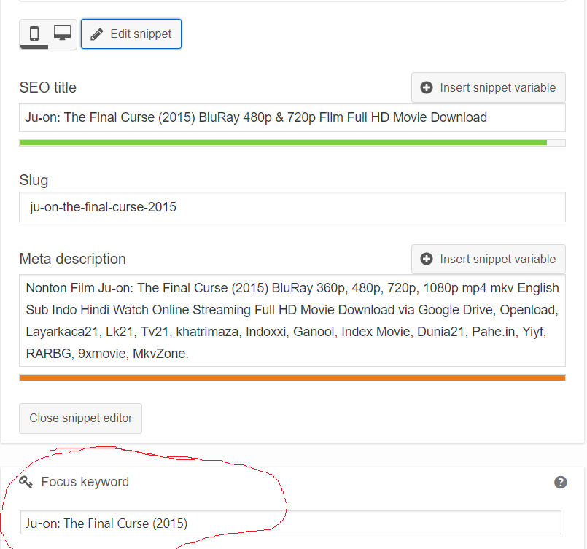The height and width of the screenshot is (549, 587).
Task: Click into the Focus keyword input field
Action: (x=290, y=523)
